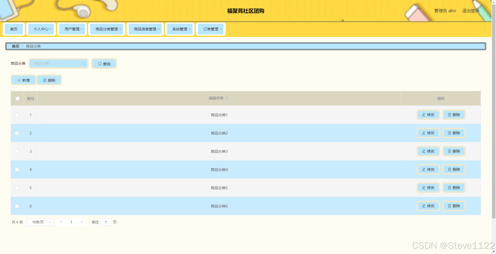This screenshot has width=496, height=254.
Task: Click 首页 in the breadcrumb
Action: click(16, 46)
